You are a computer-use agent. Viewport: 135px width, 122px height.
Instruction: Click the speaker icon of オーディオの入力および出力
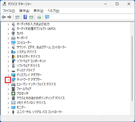tap(13, 24)
